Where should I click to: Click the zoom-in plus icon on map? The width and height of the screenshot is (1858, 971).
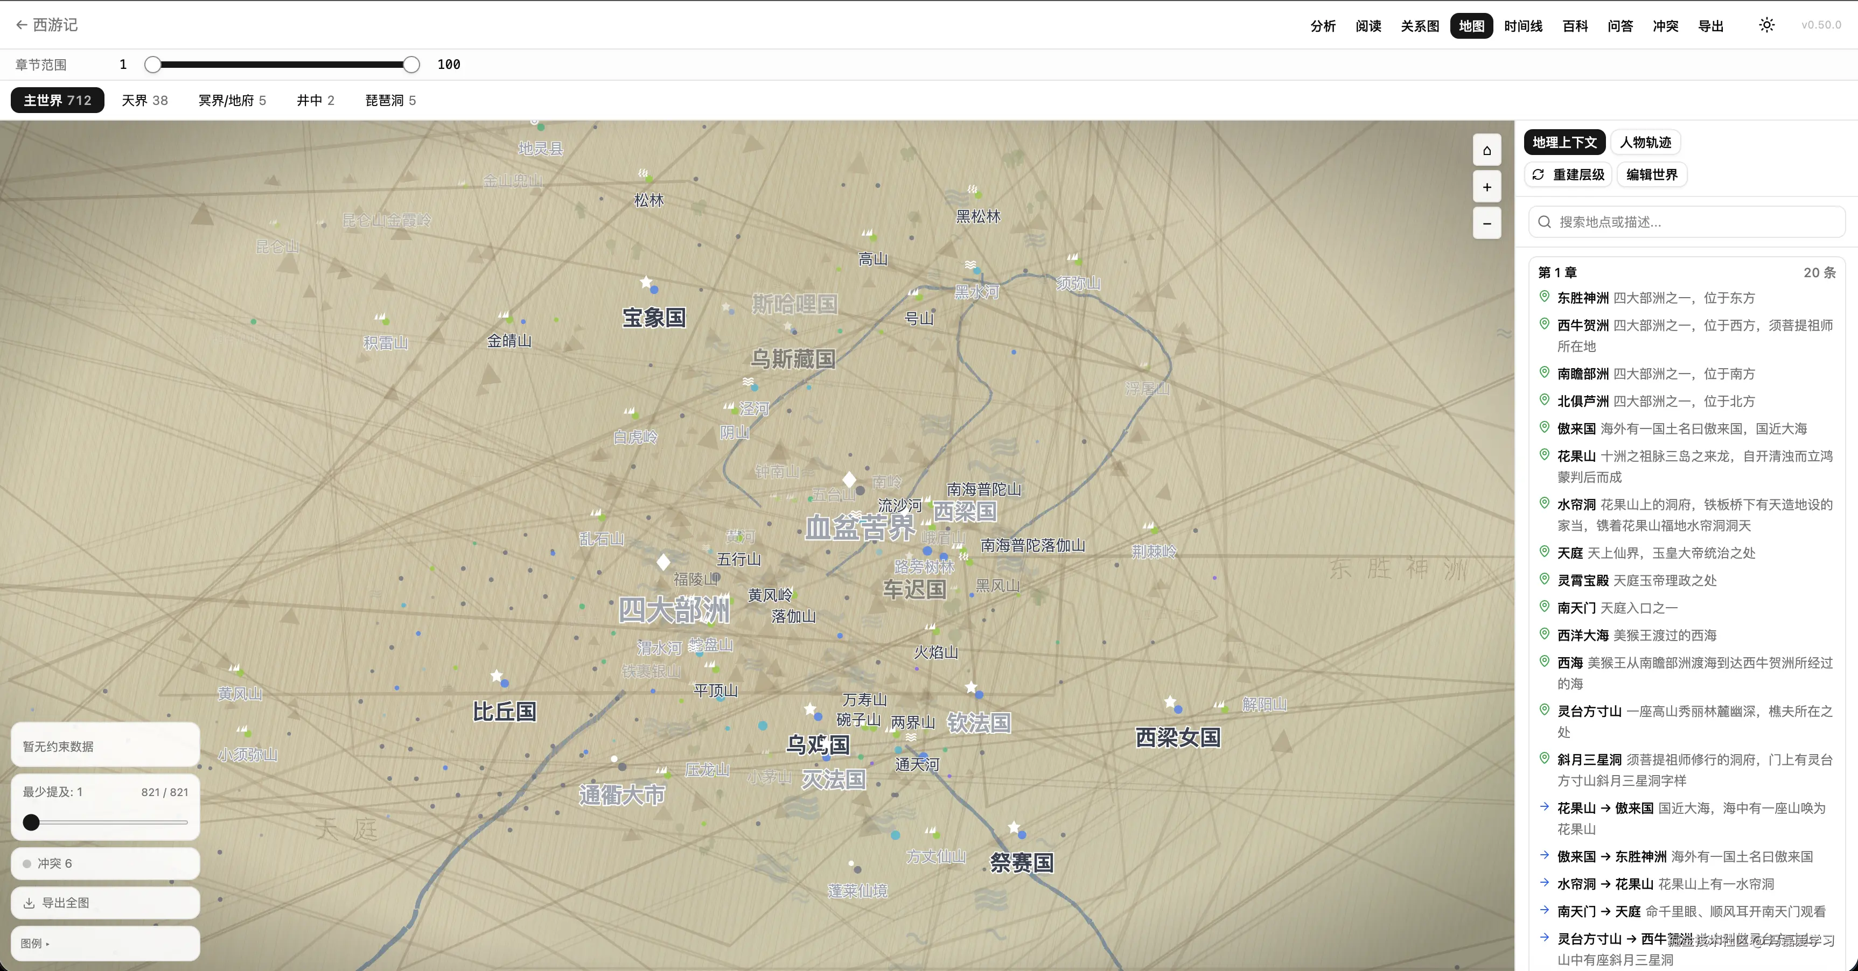(1486, 187)
